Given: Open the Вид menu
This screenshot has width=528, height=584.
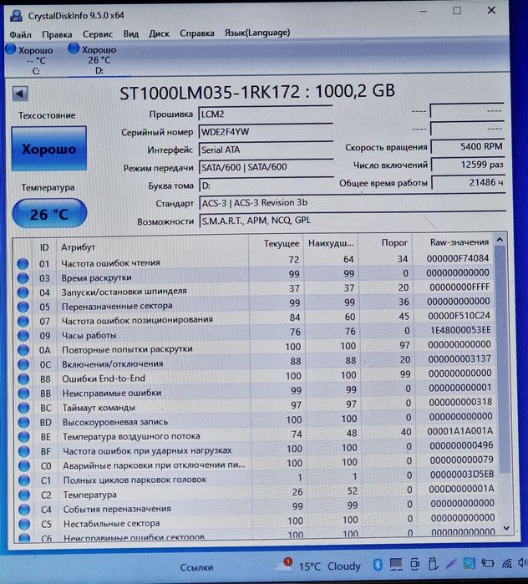Looking at the screenshot, I should click(130, 34).
